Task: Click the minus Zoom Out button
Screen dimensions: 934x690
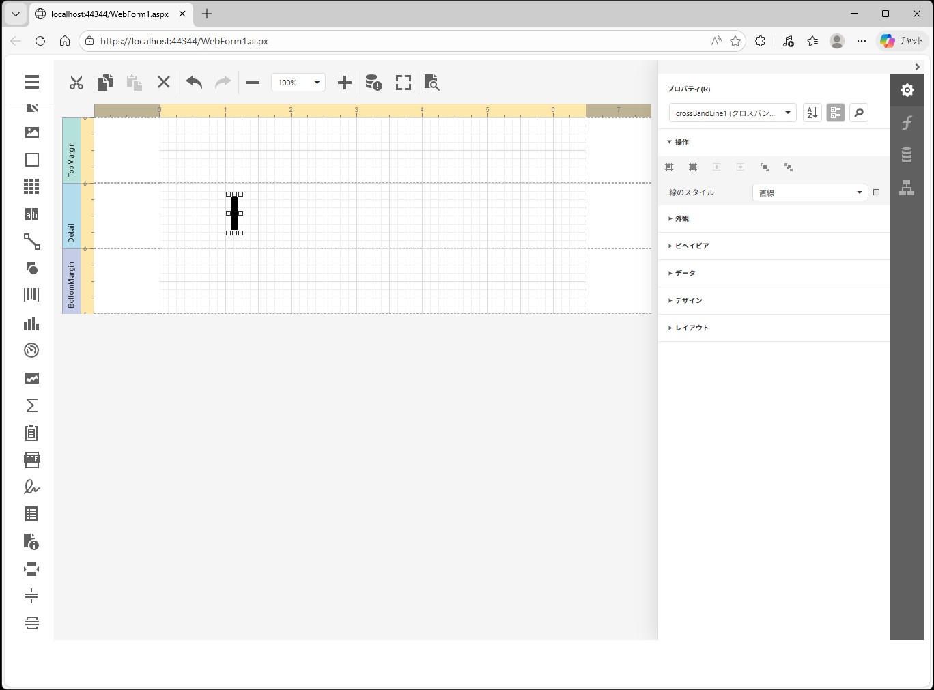Action: [x=253, y=83]
